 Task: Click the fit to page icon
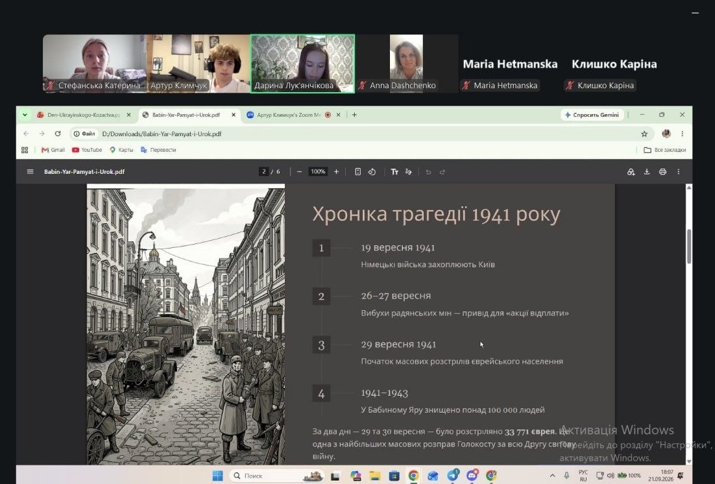(x=358, y=171)
